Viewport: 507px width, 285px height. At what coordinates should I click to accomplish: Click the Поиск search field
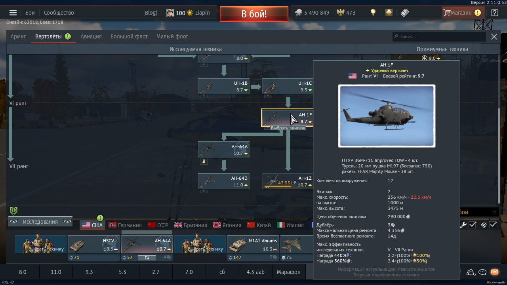[x=439, y=36]
